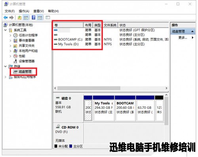
Task: Expand 服务和应用程序 node
Action: (x=6, y=77)
